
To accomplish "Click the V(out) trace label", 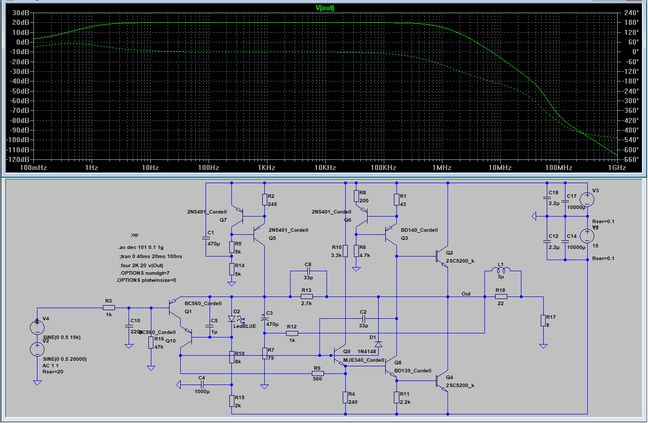I will point(325,8).
